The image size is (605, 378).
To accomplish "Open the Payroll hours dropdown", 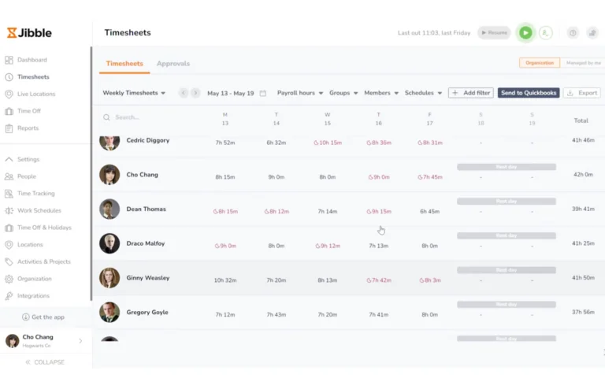I will [x=300, y=93].
